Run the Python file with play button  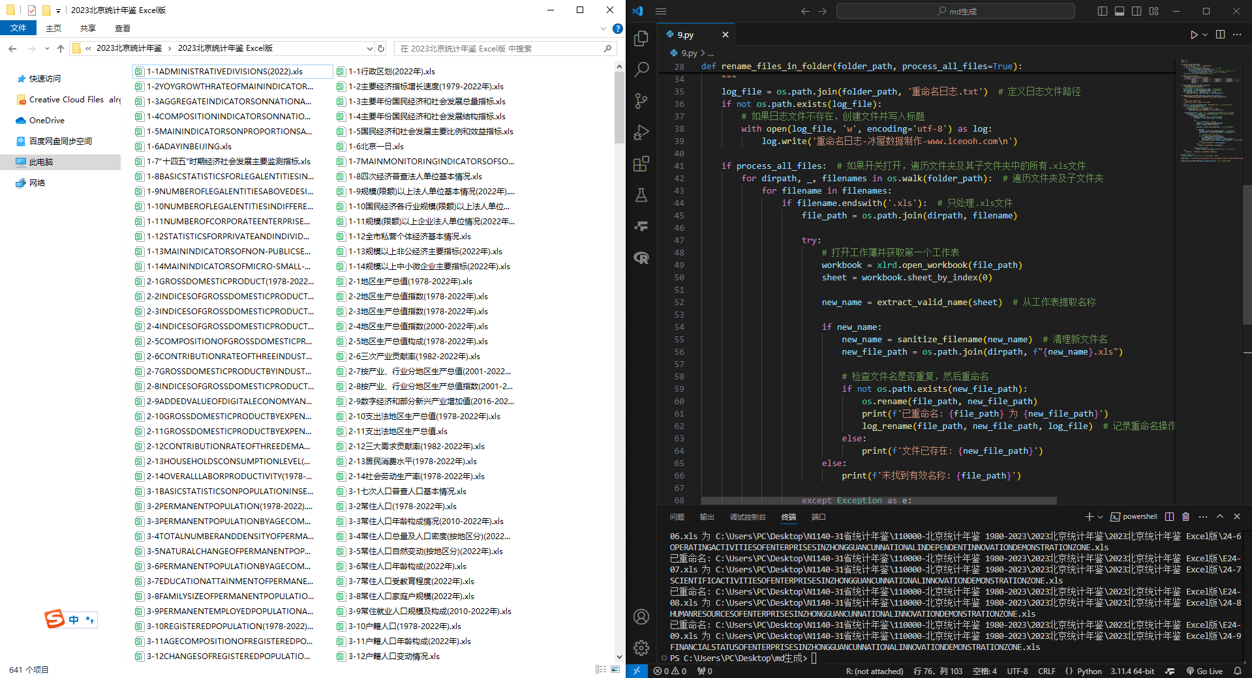pyautogui.click(x=1193, y=35)
